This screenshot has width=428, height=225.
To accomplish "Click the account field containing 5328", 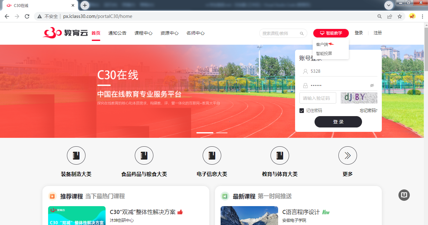I will click(x=338, y=71).
